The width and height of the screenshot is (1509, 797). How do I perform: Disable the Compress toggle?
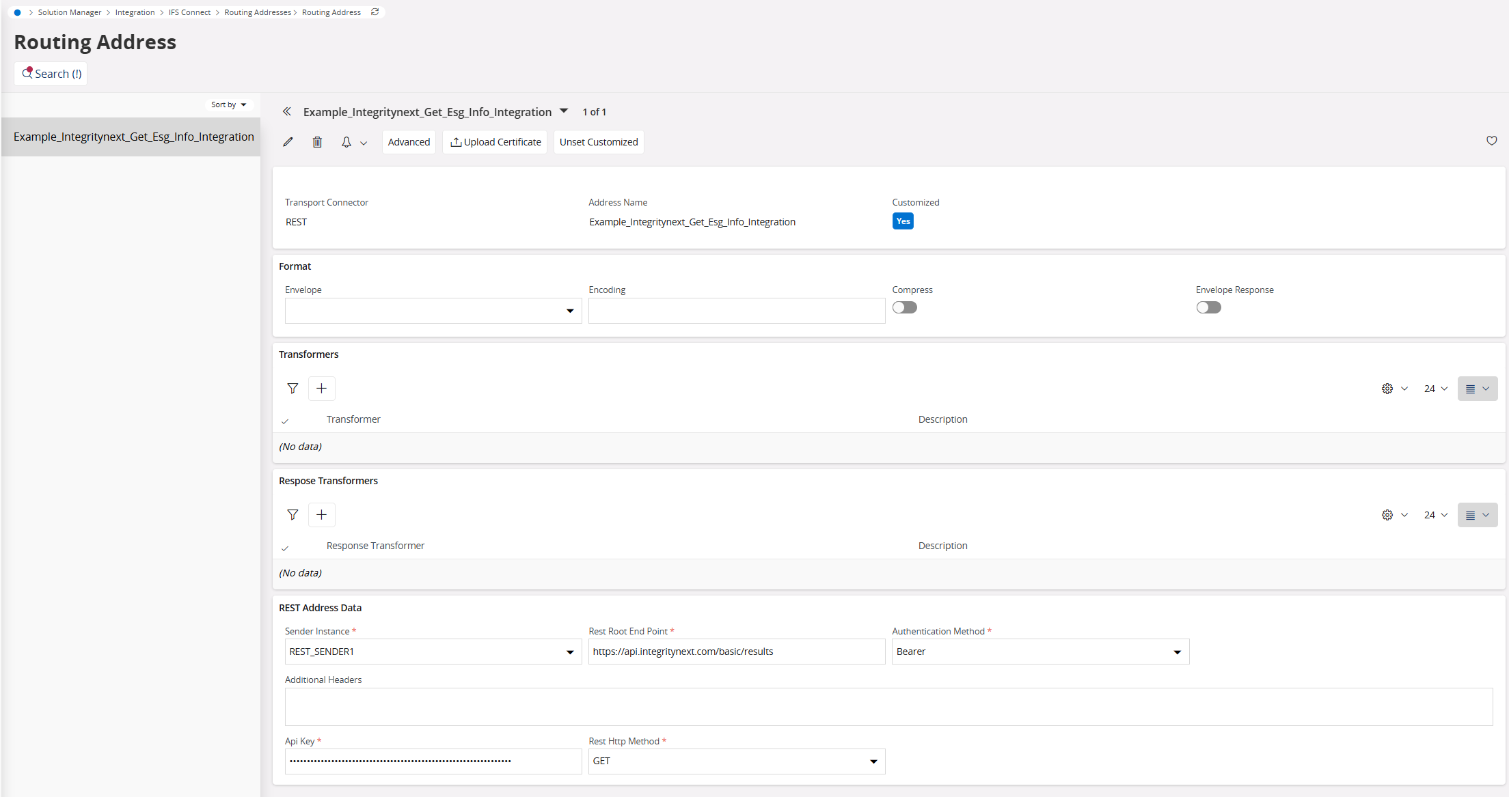pos(904,307)
